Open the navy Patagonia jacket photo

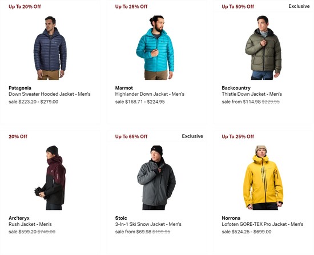click(x=50, y=48)
